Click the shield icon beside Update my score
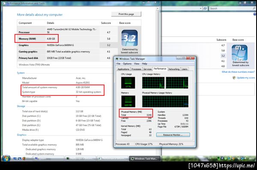This screenshot has height=170, width=257. point(234,78)
